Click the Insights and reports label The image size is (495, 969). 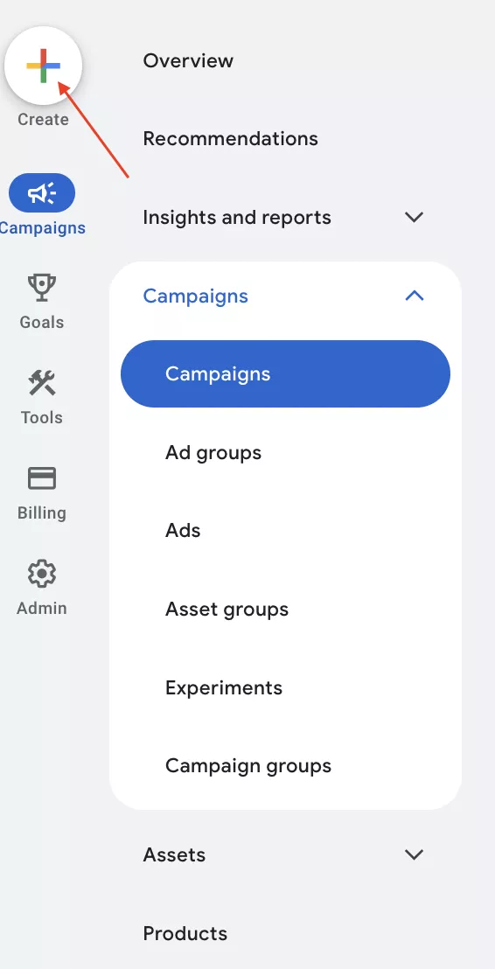point(237,218)
